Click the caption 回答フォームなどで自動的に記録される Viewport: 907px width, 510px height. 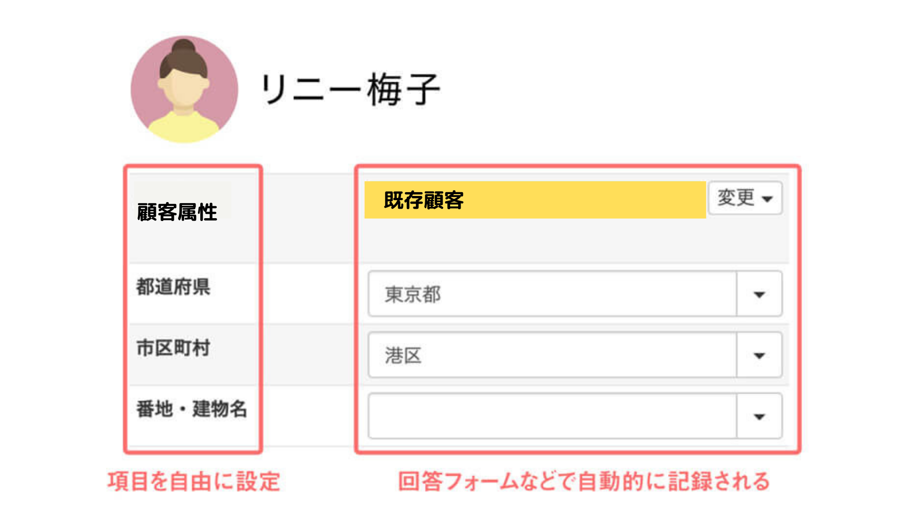point(584,482)
